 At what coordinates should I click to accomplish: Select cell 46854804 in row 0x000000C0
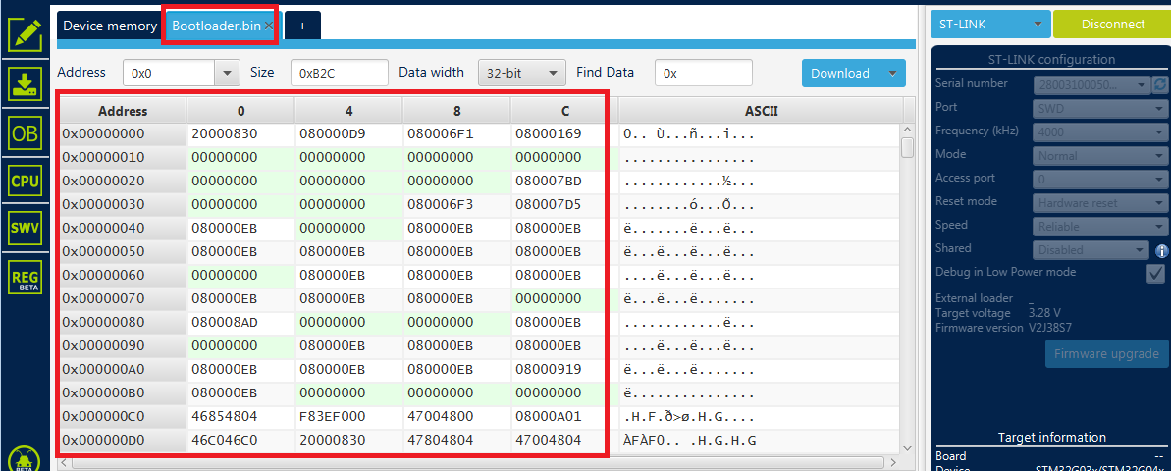tap(240, 416)
